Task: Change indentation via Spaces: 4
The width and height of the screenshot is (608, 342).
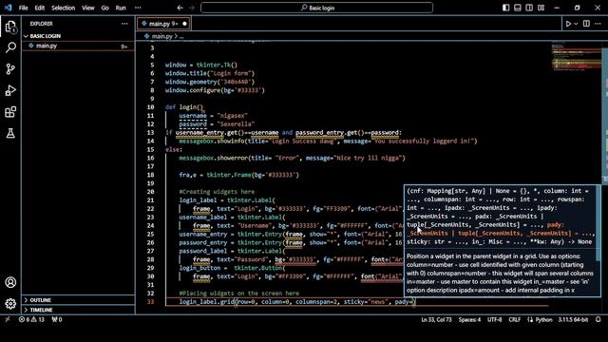Action: [x=469, y=319]
